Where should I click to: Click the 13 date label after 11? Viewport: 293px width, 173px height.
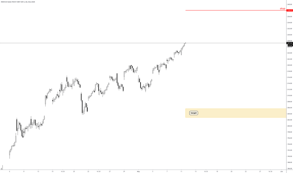pos(196,171)
